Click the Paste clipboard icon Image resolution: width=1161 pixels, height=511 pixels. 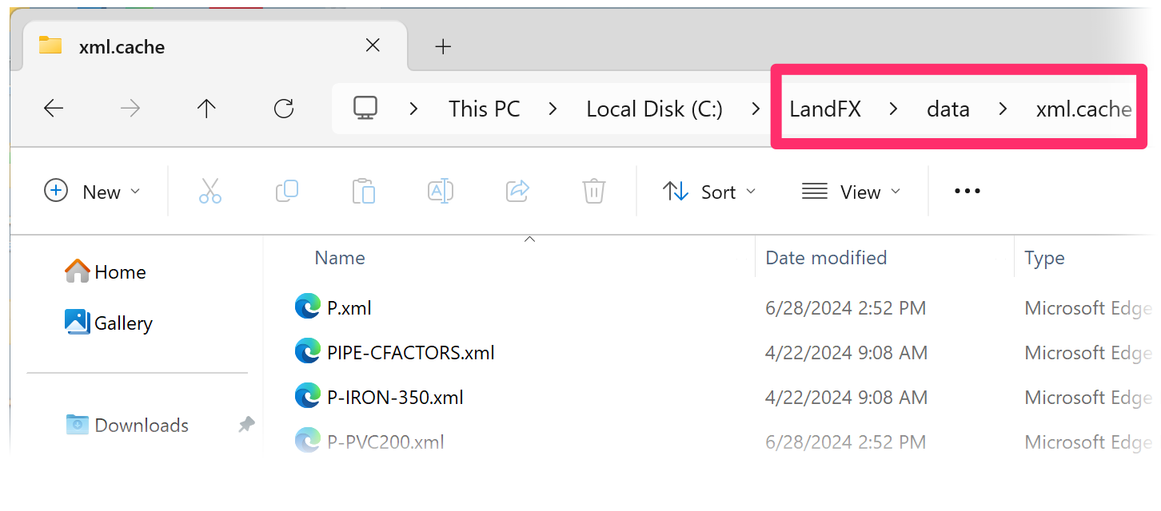tap(364, 192)
